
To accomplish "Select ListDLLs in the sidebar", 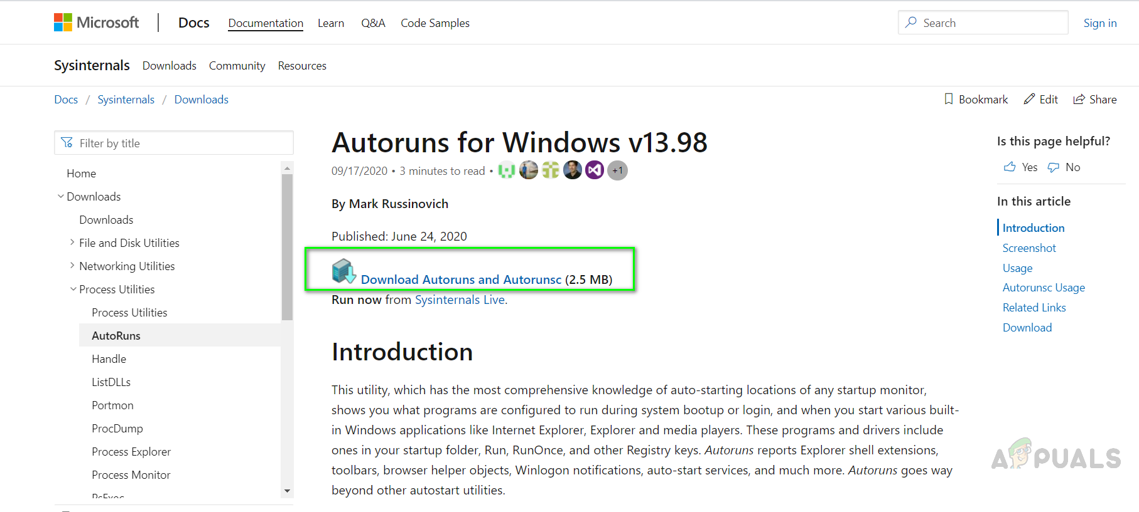I will point(111,382).
